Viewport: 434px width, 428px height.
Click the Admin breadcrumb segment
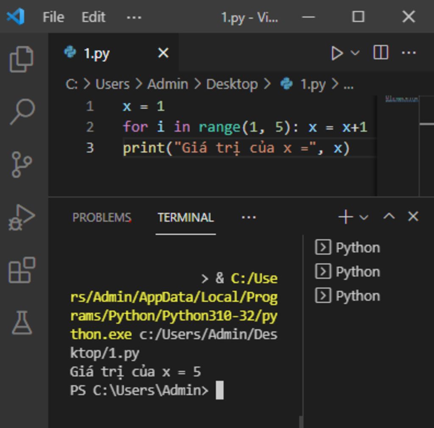(x=167, y=84)
